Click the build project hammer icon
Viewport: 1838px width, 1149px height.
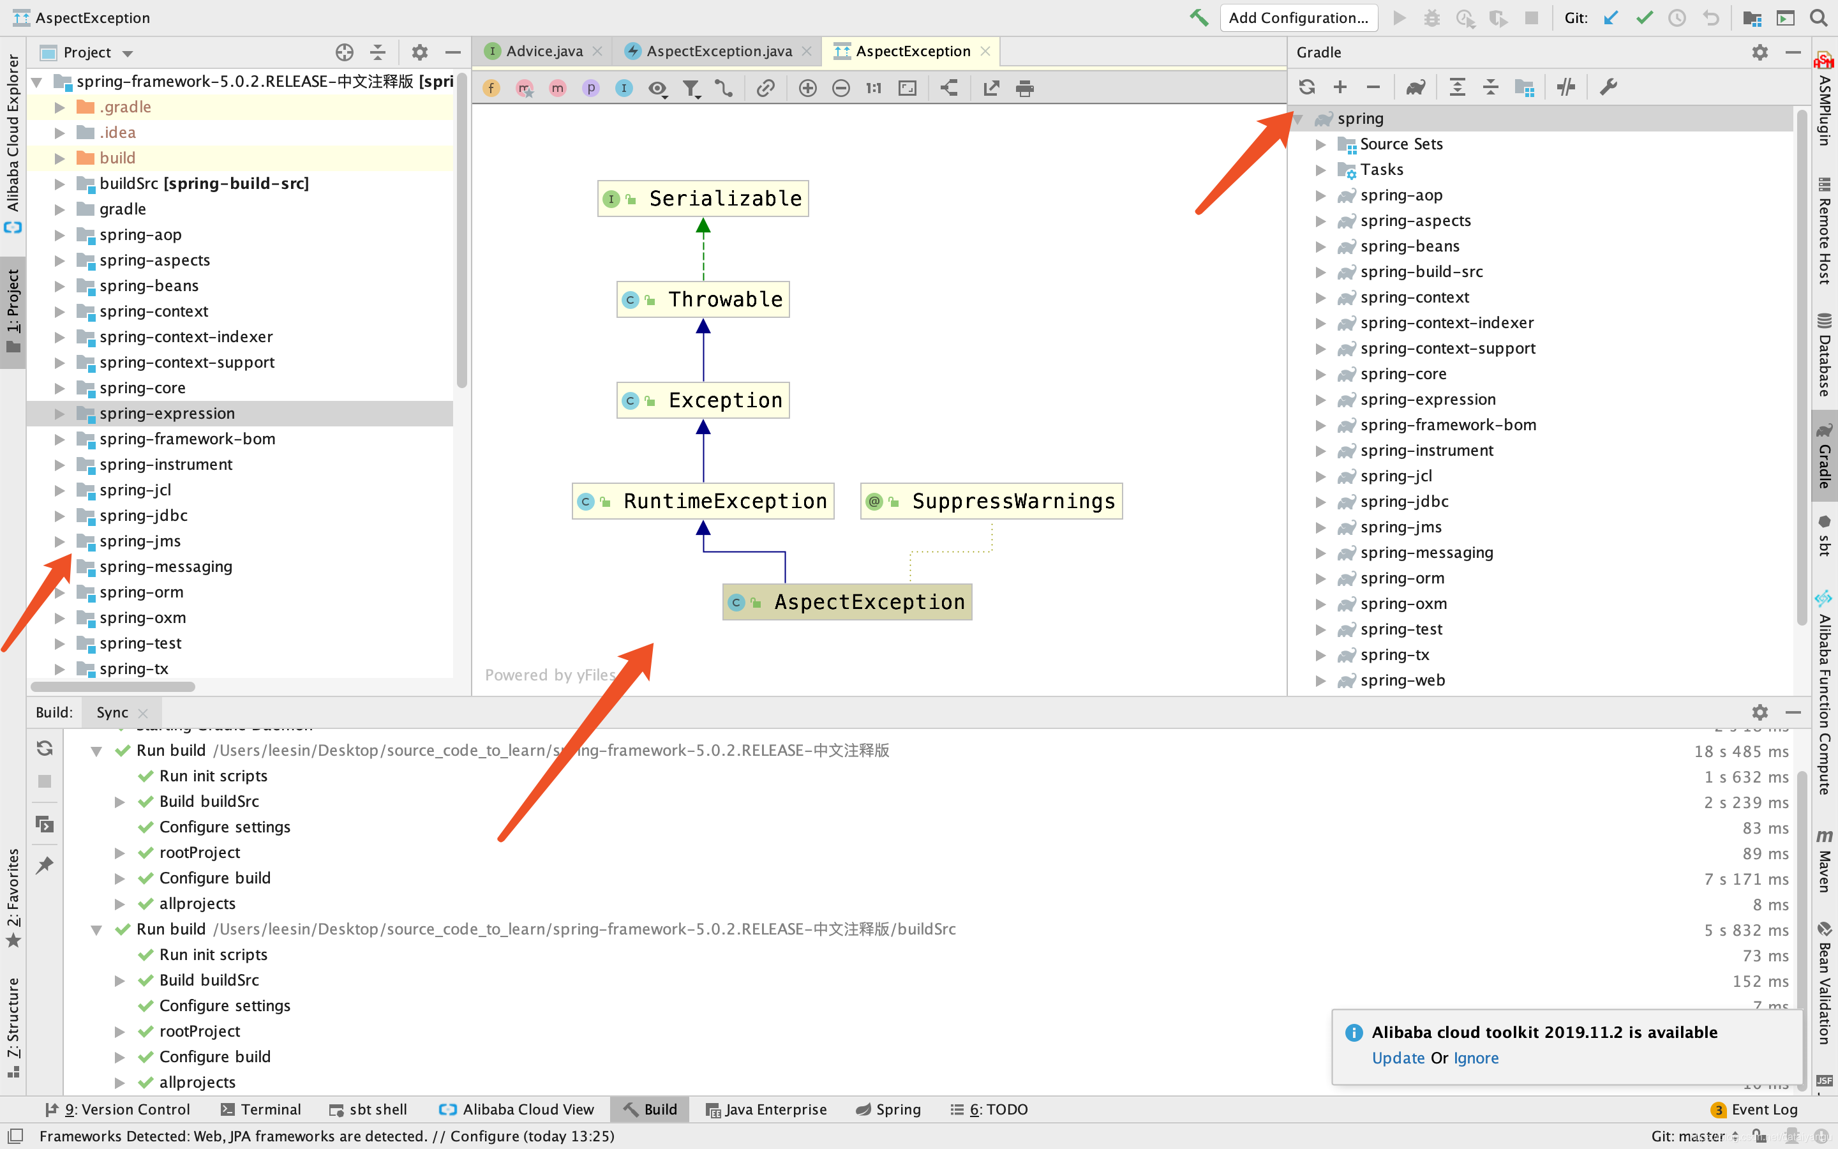(1199, 17)
